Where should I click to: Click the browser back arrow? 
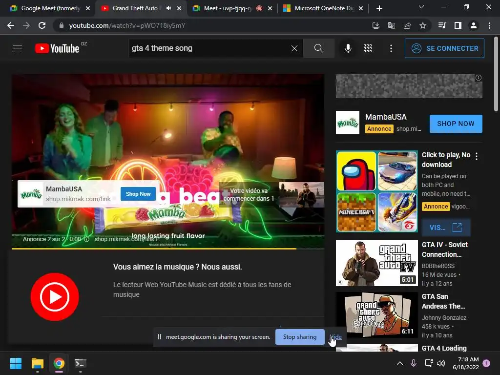(x=11, y=25)
